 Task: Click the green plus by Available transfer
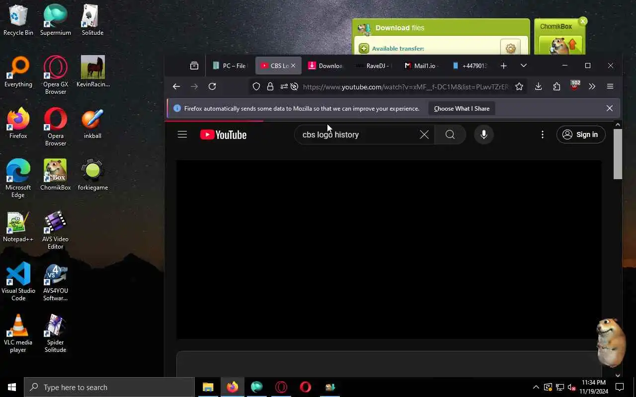point(364,48)
